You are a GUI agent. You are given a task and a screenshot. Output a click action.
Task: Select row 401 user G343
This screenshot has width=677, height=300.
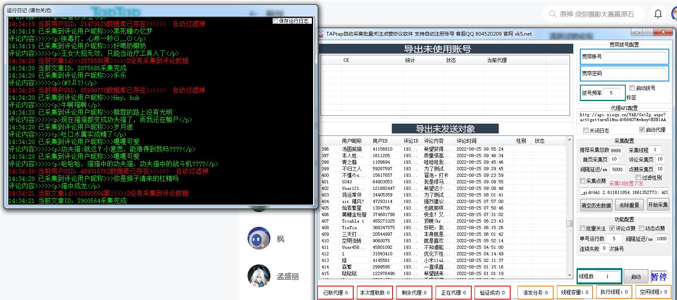coord(347,182)
